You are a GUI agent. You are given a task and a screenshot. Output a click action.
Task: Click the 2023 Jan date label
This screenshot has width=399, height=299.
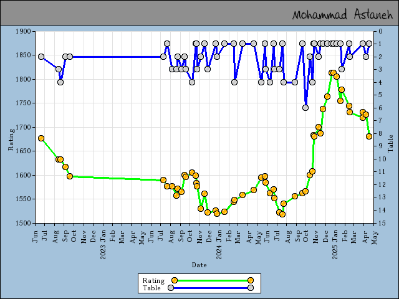pyautogui.click(x=103, y=244)
